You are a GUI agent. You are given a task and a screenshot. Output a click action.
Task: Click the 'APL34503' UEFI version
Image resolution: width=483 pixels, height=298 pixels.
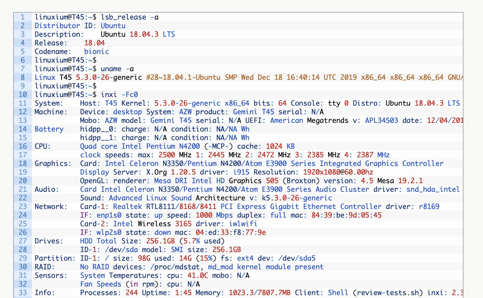(381, 121)
